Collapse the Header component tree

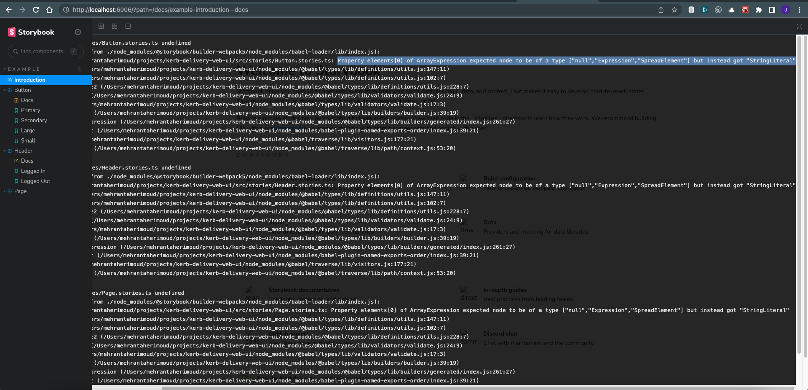click(5, 151)
